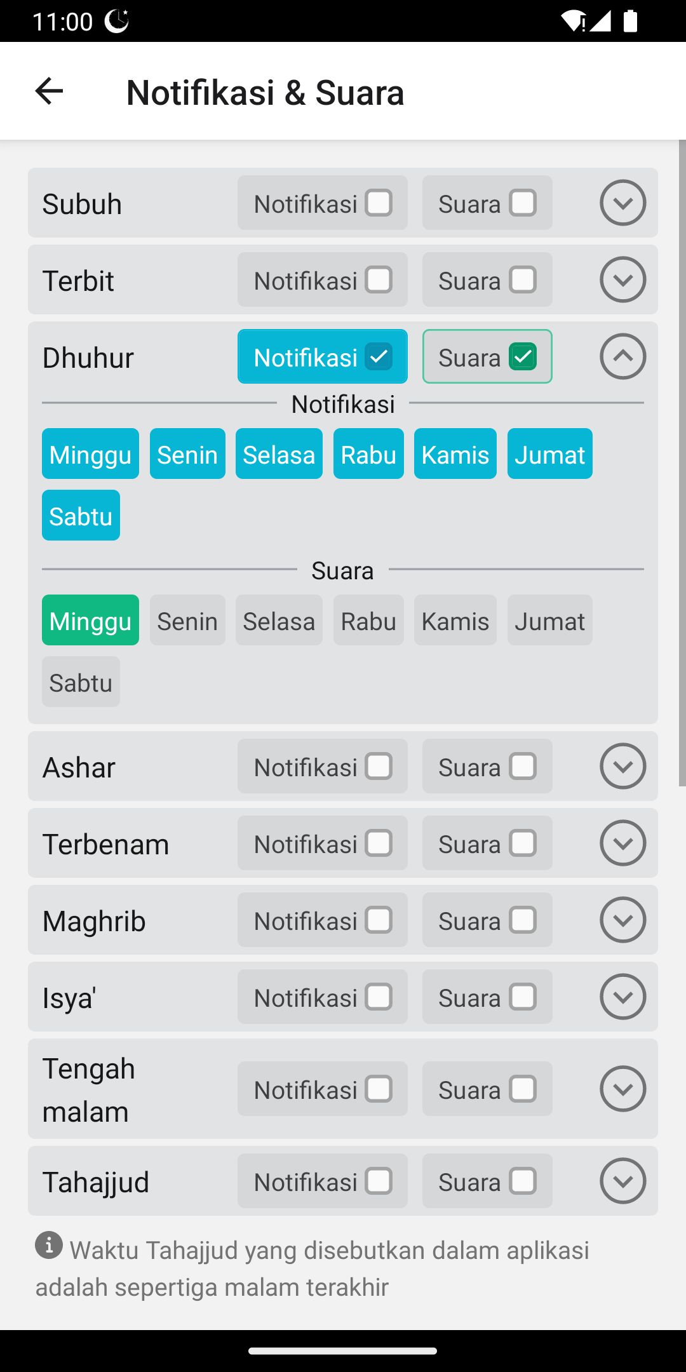Tap the night mode moon icon
The width and height of the screenshot is (686, 1372).
point(117,21)
